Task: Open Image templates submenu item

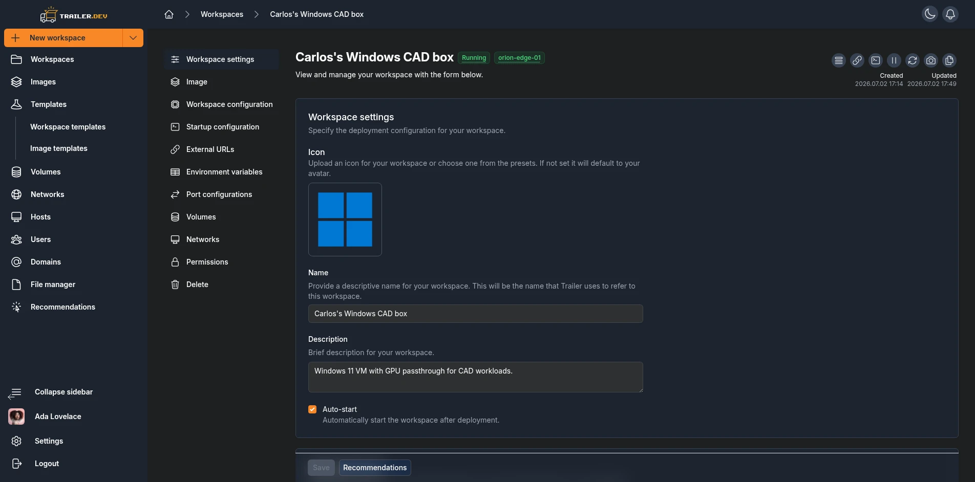Action: [x=58, y=148]
